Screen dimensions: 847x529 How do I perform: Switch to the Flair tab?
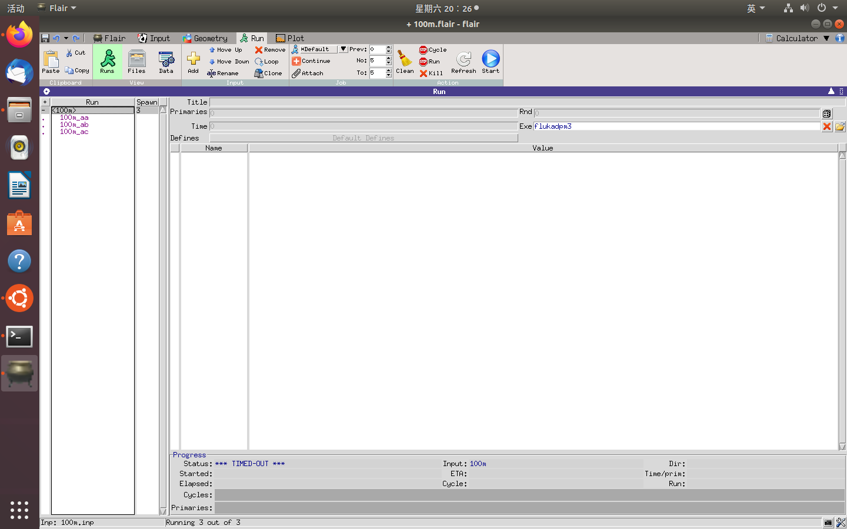click(109, 38)
